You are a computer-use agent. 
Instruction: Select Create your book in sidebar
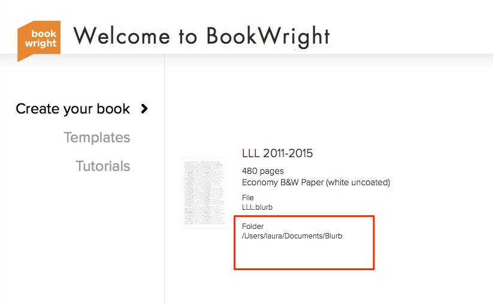coord(72,109)
